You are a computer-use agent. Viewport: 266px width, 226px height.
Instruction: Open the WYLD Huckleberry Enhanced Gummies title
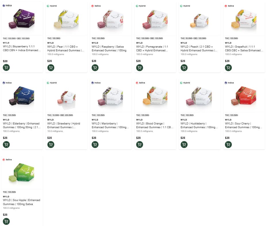click(x=199, y=125)
